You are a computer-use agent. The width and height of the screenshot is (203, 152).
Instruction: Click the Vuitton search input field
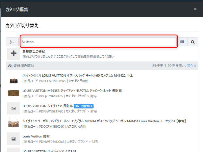99,42
